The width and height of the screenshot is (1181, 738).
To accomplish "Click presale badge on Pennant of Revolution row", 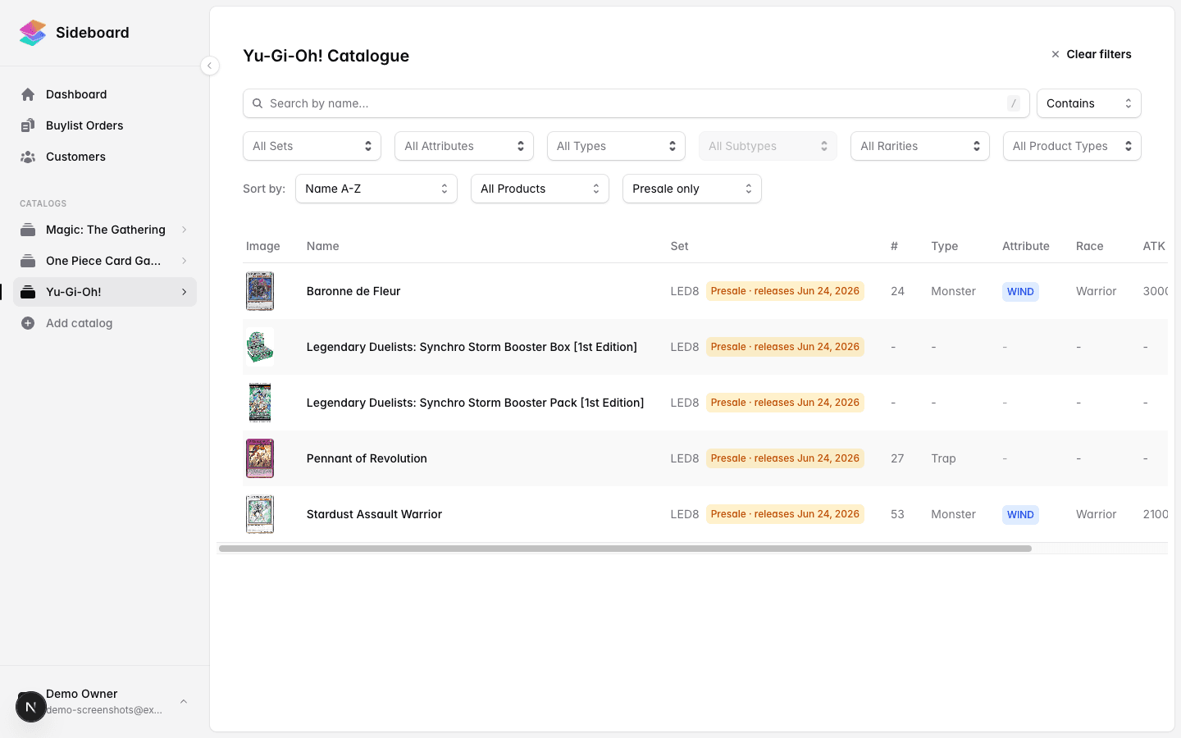I will (785, 458).
